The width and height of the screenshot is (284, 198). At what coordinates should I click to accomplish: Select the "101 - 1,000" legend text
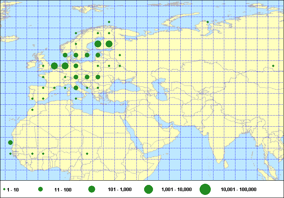119,189
